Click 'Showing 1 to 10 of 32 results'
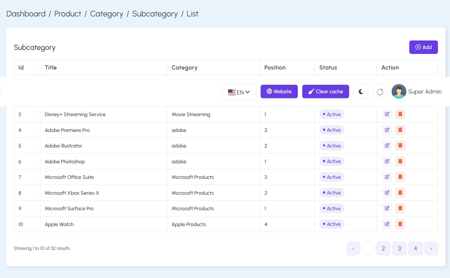 tap(42, 248)
